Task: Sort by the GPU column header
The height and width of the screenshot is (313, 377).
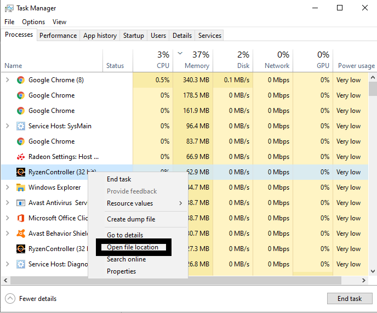Action: pyautogui.click(x=313, y=61)
